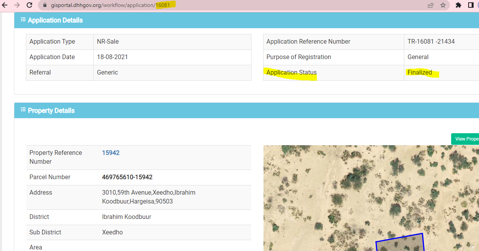The width and height of the screenshot is (479, 251).
Task: Select the Application Type label
Action: tap(52, 42)
